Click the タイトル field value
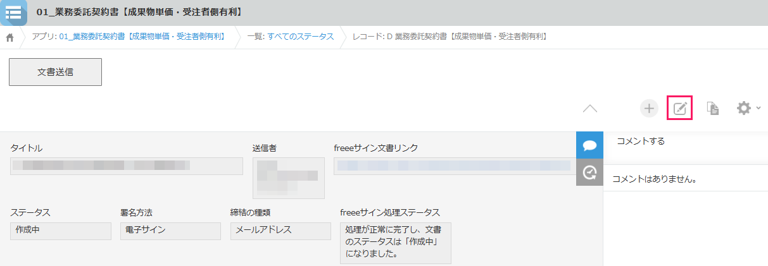 click(x=127, y=166)
